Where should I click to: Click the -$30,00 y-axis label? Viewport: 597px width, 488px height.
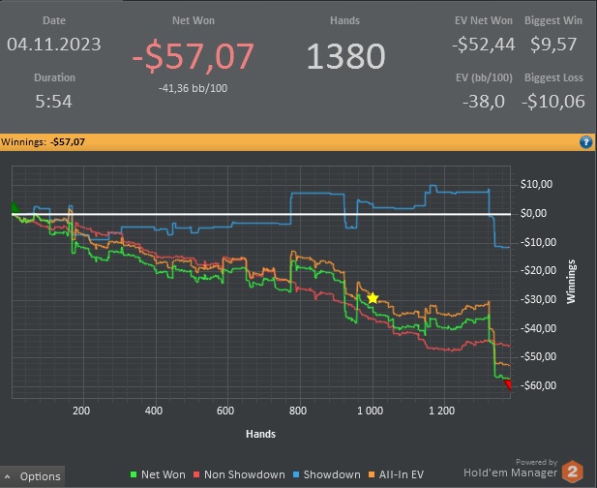coord(538,299)
